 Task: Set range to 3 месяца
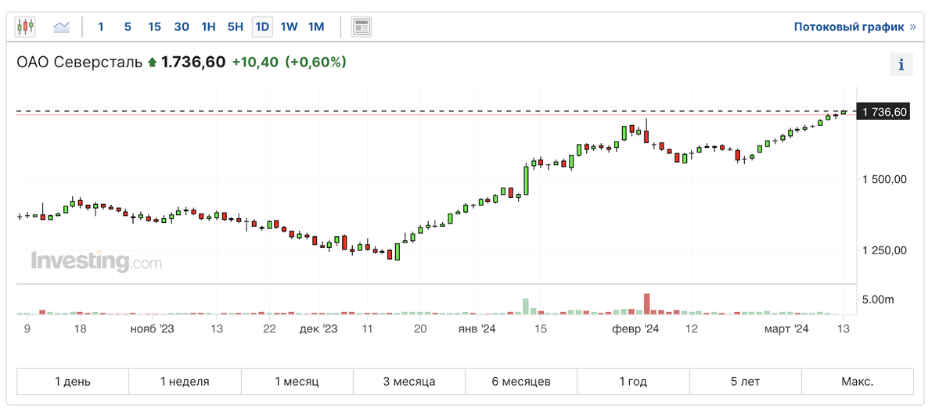(409, 382)
